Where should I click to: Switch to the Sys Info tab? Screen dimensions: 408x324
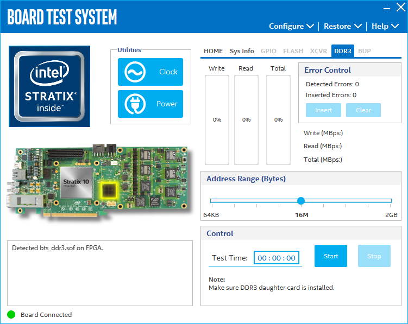[242, 51]
